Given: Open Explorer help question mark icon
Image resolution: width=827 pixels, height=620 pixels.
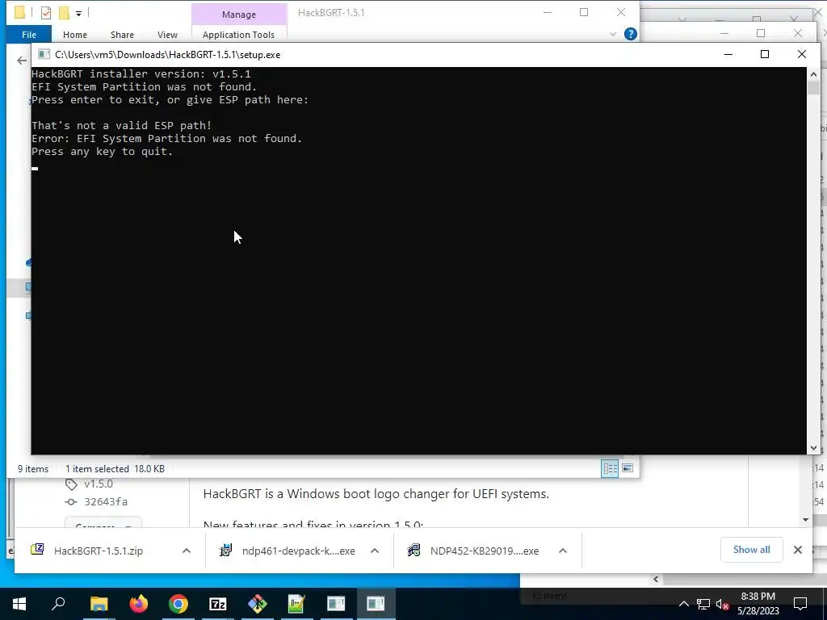Looking at the screenshot, I should pyautogui.click(x=630, y=34).
